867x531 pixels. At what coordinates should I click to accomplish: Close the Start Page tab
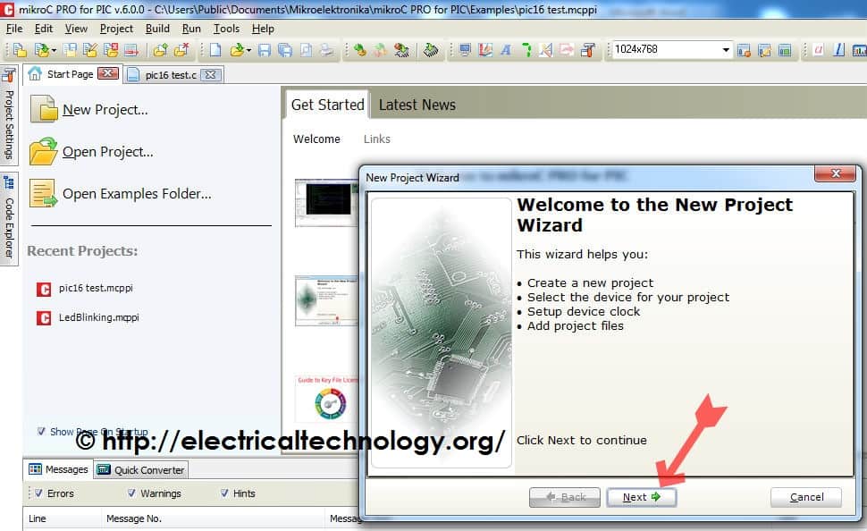pos(108,73)
